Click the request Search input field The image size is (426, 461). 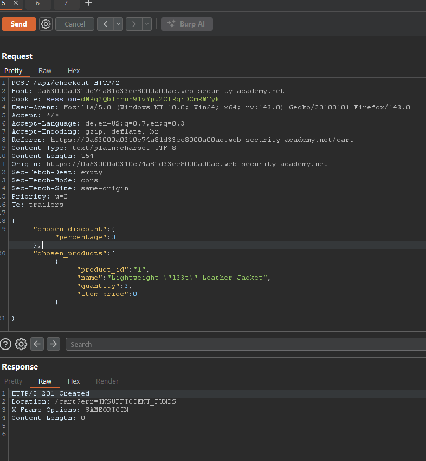pyautogui.click(x=244, y=344)
